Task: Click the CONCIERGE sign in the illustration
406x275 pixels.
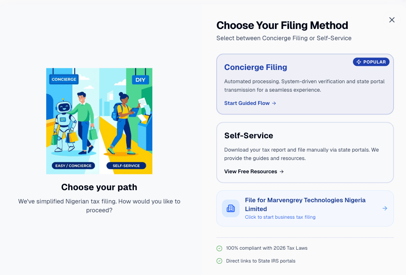Action: pos(64,79)
